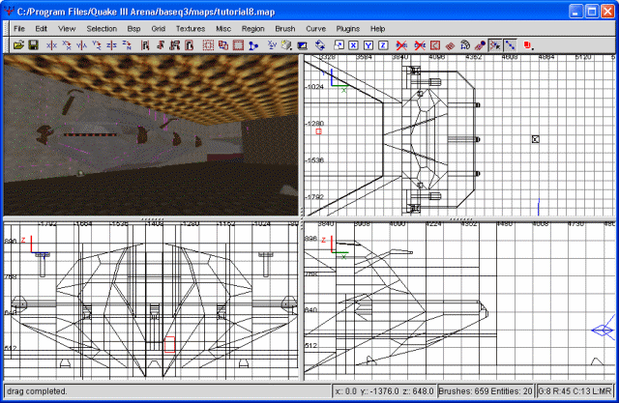Click the 'drag completed.' status message
Viewport: 619px width, 403px height.
point(37,391)
